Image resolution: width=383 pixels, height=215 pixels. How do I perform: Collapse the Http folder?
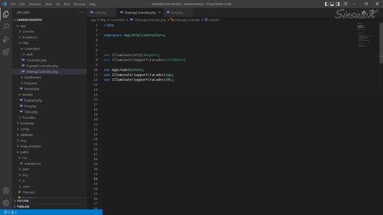pyautogui.click(x=25, y=43)
